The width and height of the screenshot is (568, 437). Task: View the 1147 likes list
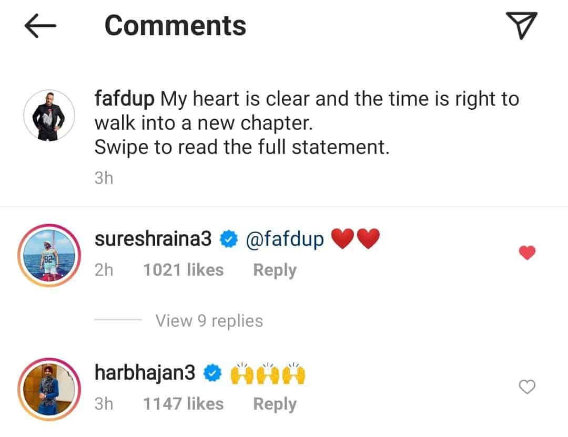coord(183,404)
